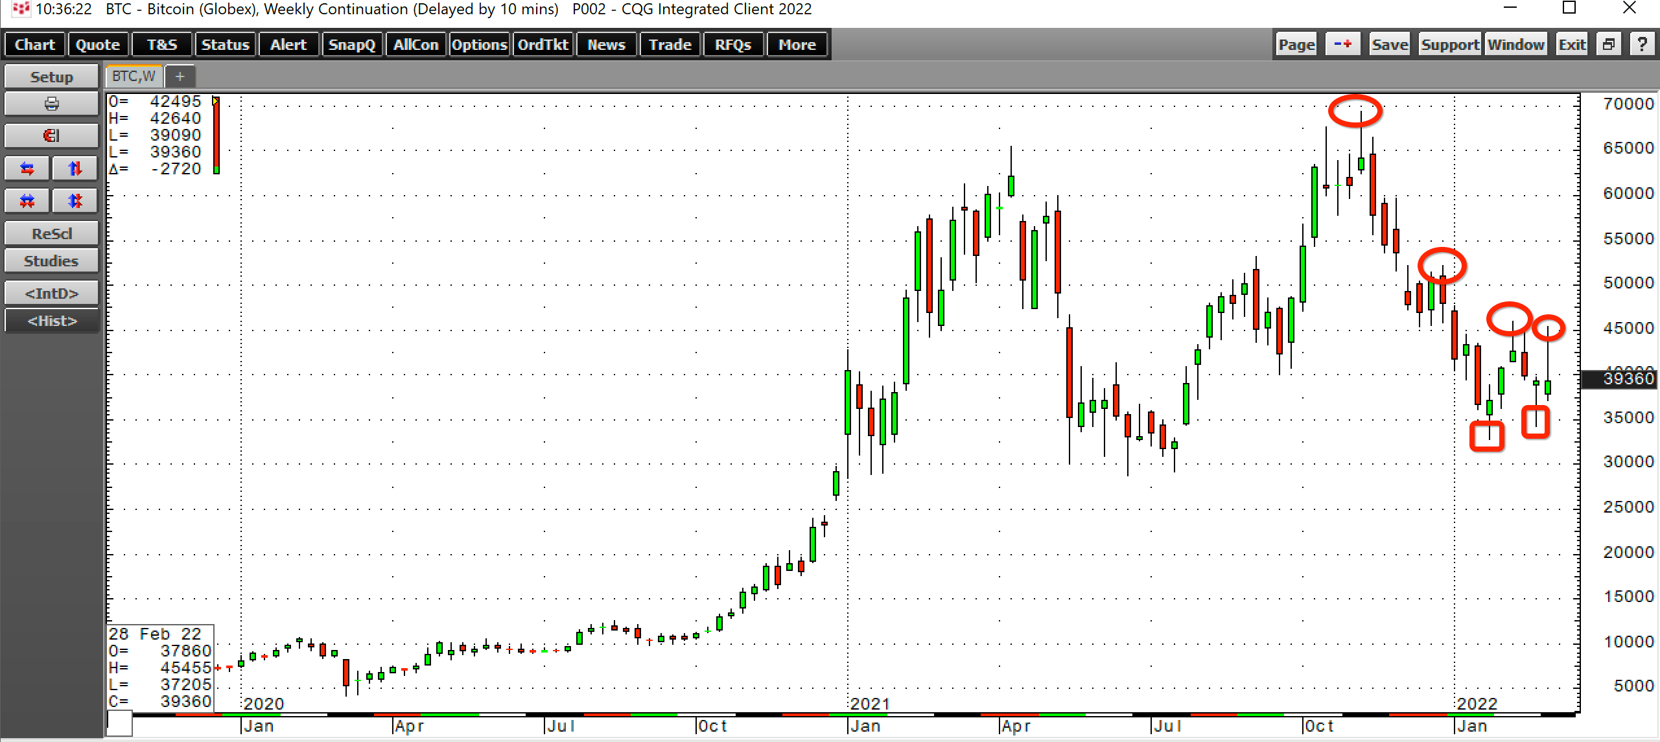Open the AllCon button
Screen dimensions: 1660x742
click(x=415, y=45)
